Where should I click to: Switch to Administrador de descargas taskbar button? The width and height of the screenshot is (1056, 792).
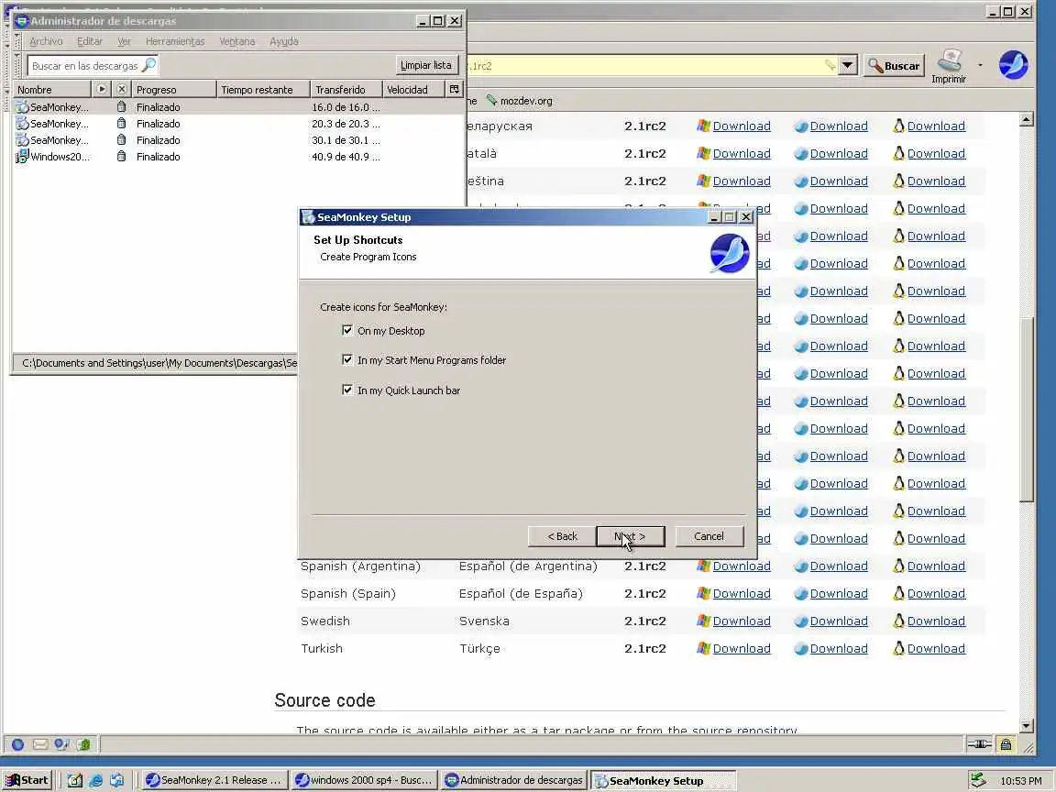pos(514,781)
